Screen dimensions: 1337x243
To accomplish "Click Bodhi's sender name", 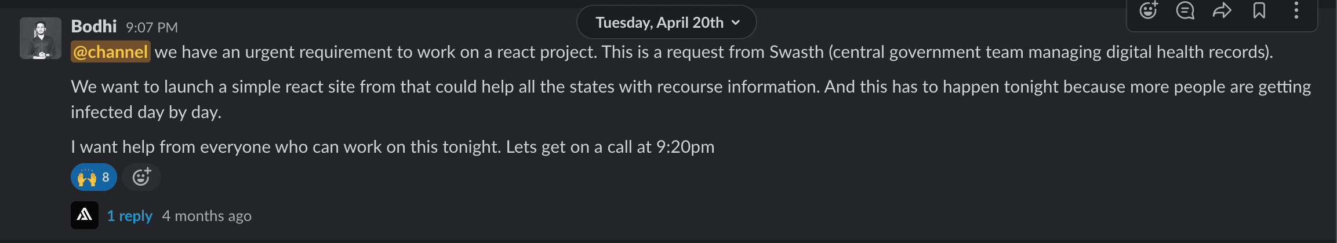I will 94,27.
